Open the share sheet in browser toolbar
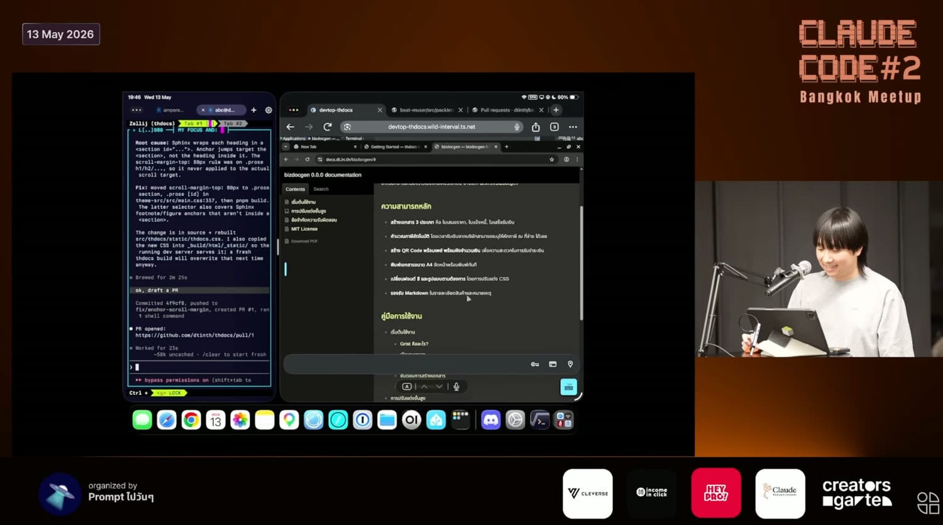Viewport: 943px width, 525px height. coord(536,127)
